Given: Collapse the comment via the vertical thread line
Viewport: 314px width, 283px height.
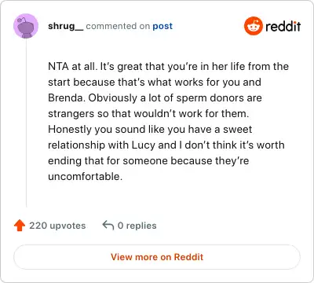Looking at the screenshot, I should [26, 123].
